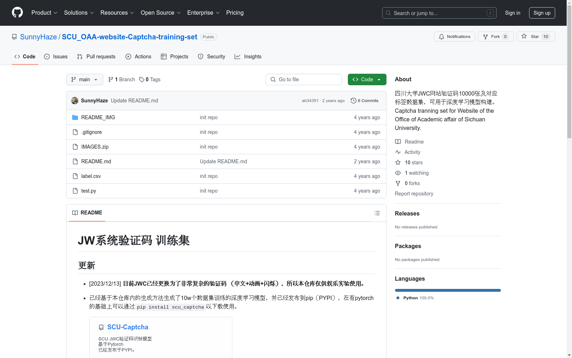This screenshot has width=572, height=358.
Task: Click the Sign in link
Action: pyautogui.click(x=512, y=13)
